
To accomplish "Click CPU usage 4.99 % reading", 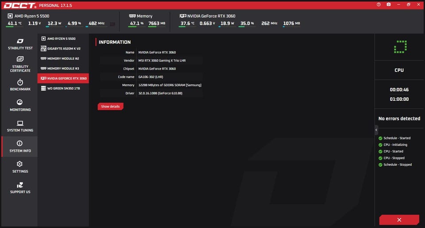I will tap(74, 23).
